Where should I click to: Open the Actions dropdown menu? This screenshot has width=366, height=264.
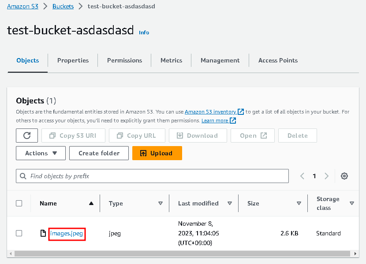41,153
